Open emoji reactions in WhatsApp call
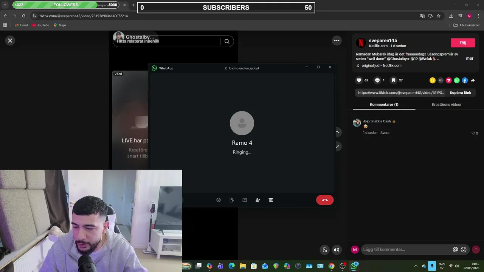Viewport: 484px width, 272px height. (219, 200)
